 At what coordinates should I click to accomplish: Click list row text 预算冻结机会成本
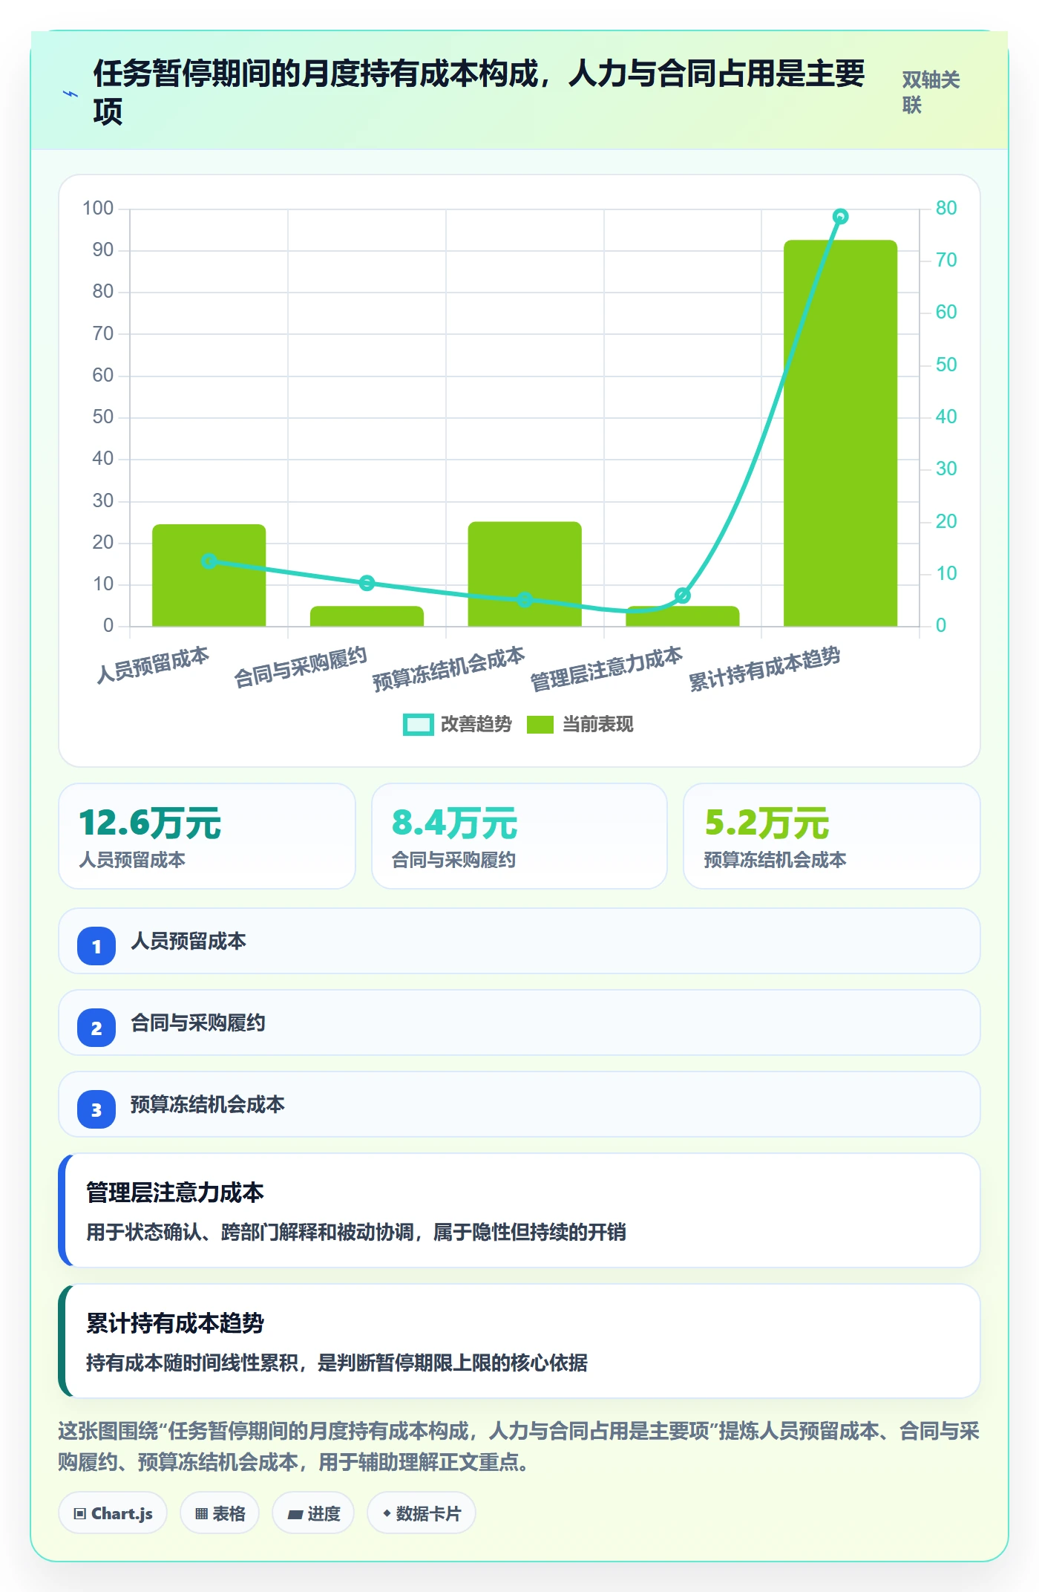click(208, 1105)
